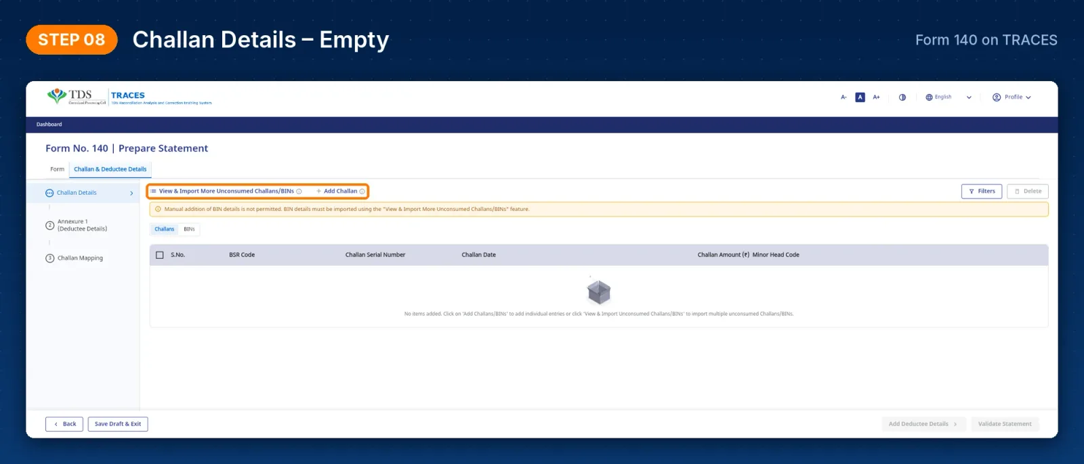Click the Challan Serial Number column header
Viewport: 1084px width, 464px height.
(375, 255)
